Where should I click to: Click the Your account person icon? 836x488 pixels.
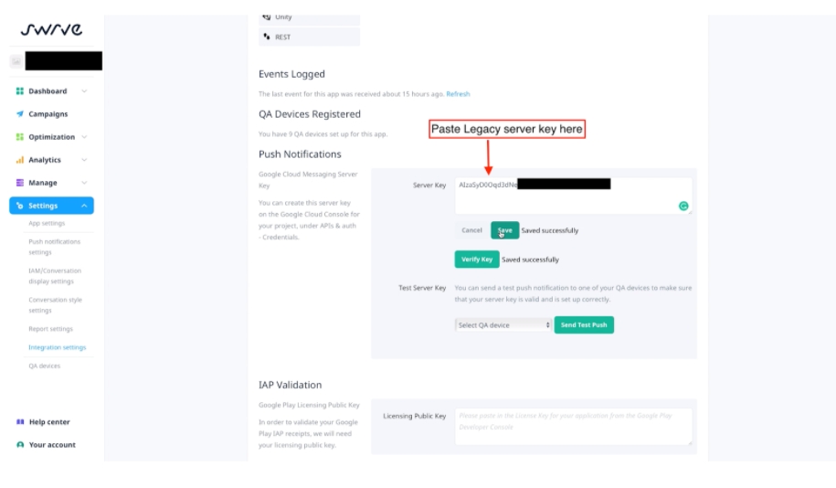click(20, 445)
